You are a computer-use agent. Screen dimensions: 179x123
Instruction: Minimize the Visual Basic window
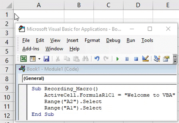[132, 29]
